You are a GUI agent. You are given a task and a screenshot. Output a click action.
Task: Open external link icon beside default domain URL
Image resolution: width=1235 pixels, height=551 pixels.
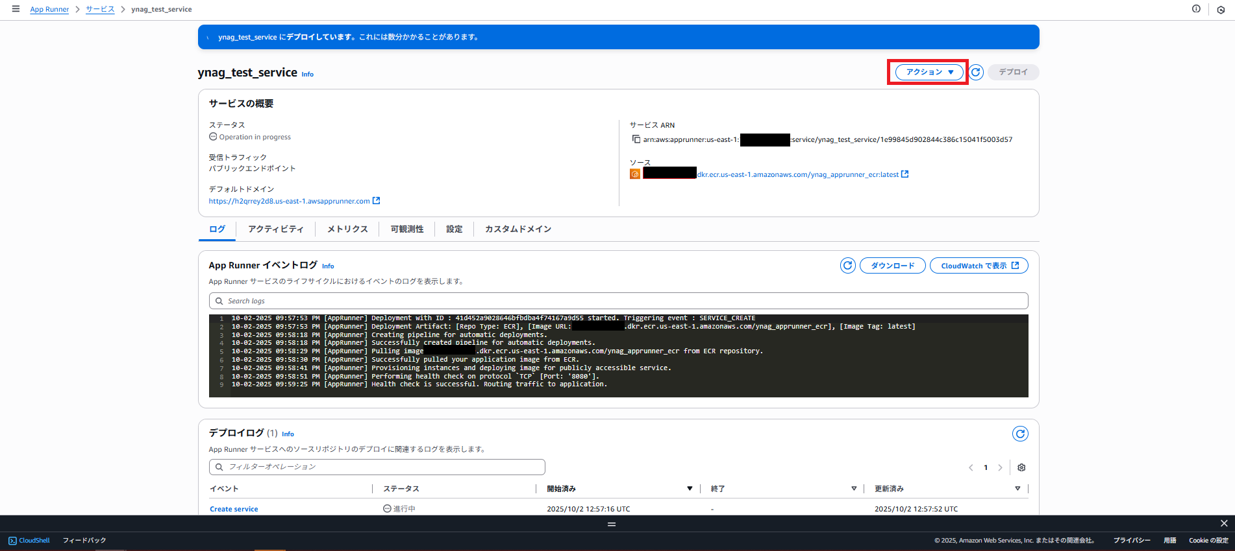tap(376, 201)
